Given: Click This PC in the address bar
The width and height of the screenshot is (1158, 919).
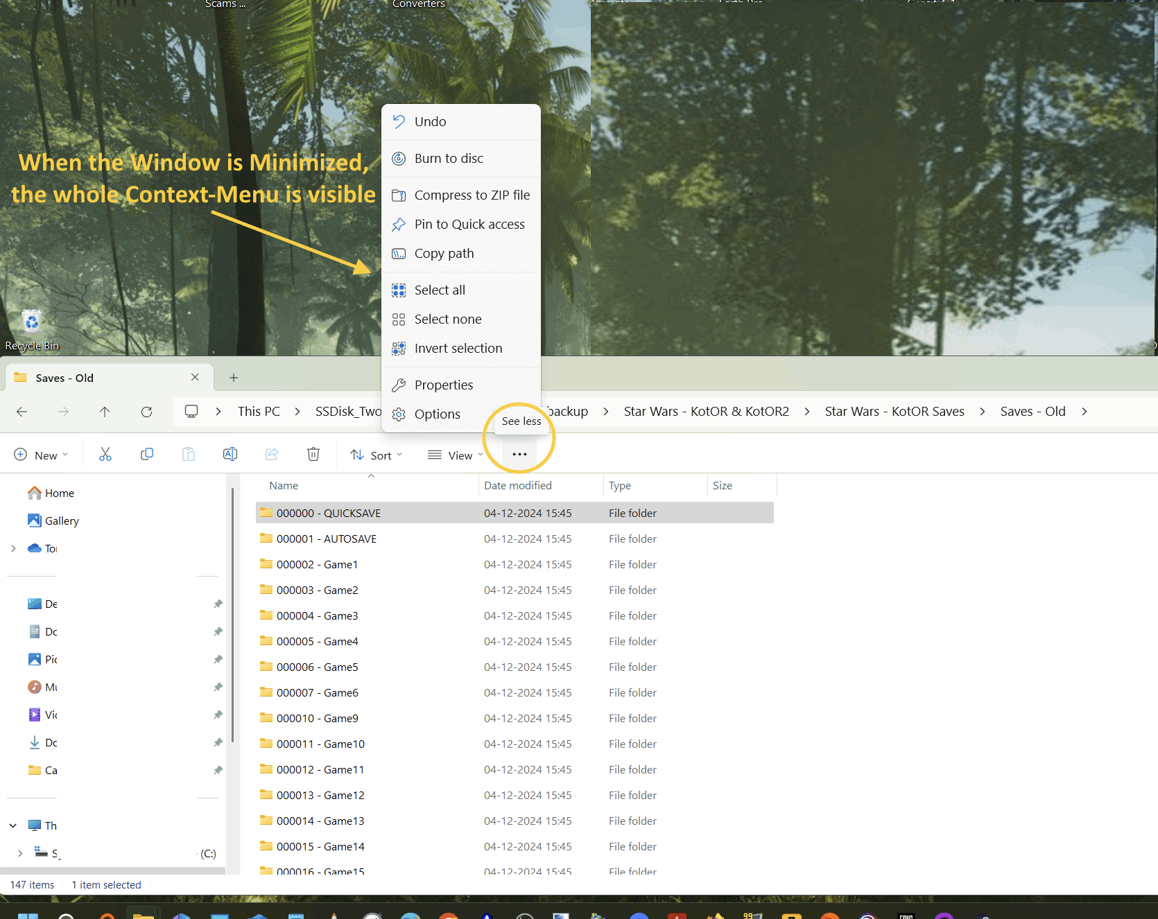Looking at the screenshot, I should coord(259,412).
